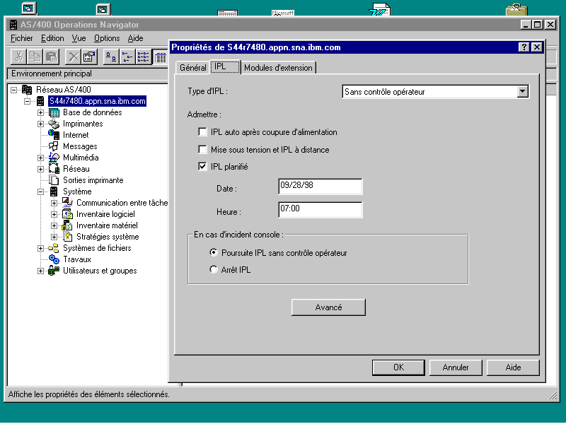Switch to the Général tab

click(192, 68)
